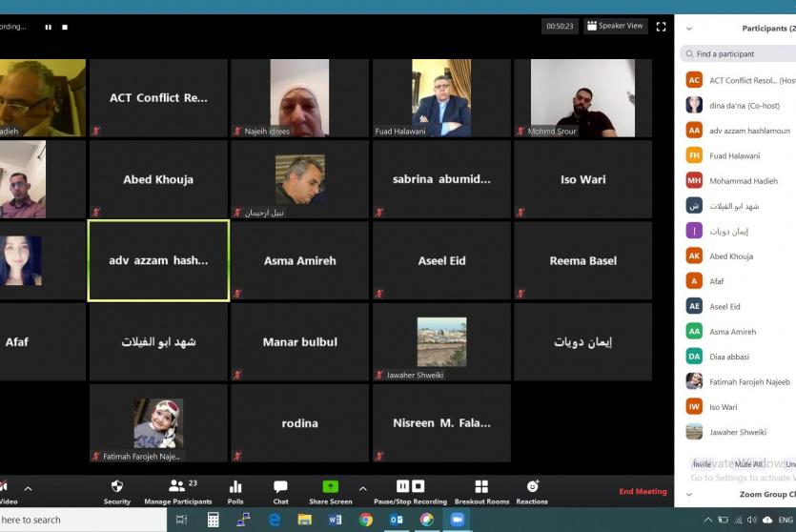Pause the recording from the top-left indicator
The image size is (796, 532).
(49, 27)
